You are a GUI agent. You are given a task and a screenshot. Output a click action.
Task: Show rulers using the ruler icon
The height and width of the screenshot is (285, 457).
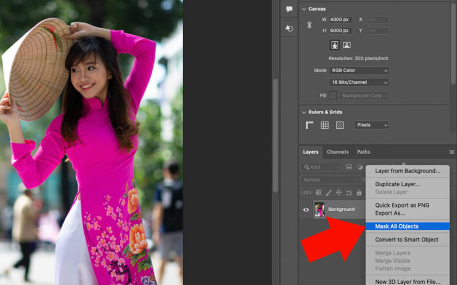[x=309, y=125]
